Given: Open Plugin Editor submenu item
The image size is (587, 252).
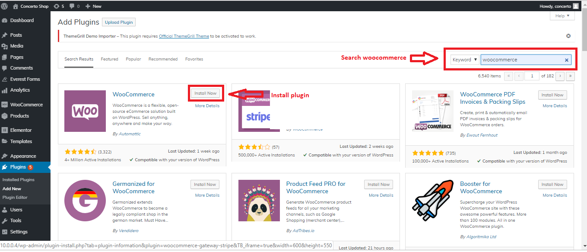Looking at the screenshot, I should coord(15,197).
